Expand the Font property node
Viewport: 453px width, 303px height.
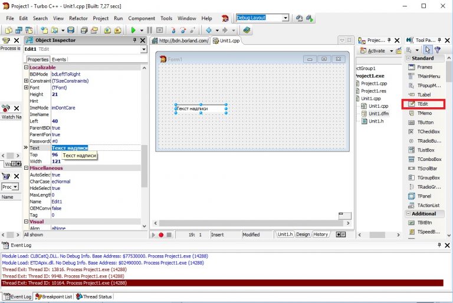26,87
